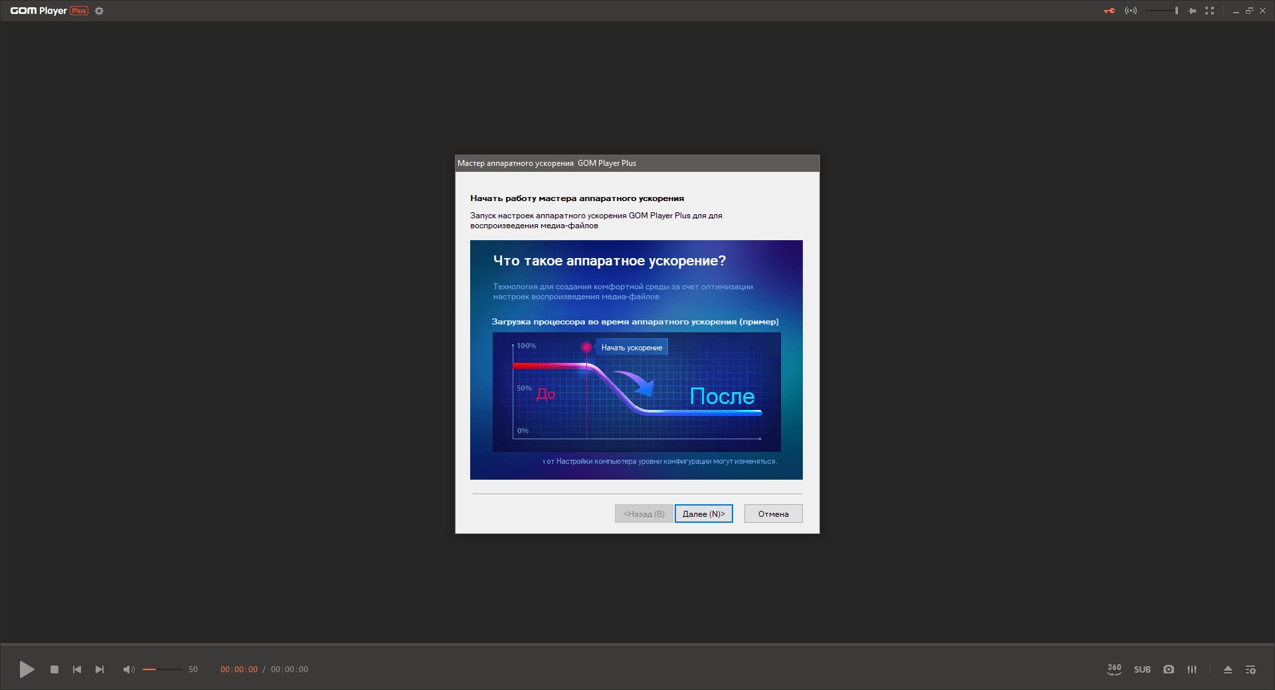Skip to the previous track

click(77, 669)
